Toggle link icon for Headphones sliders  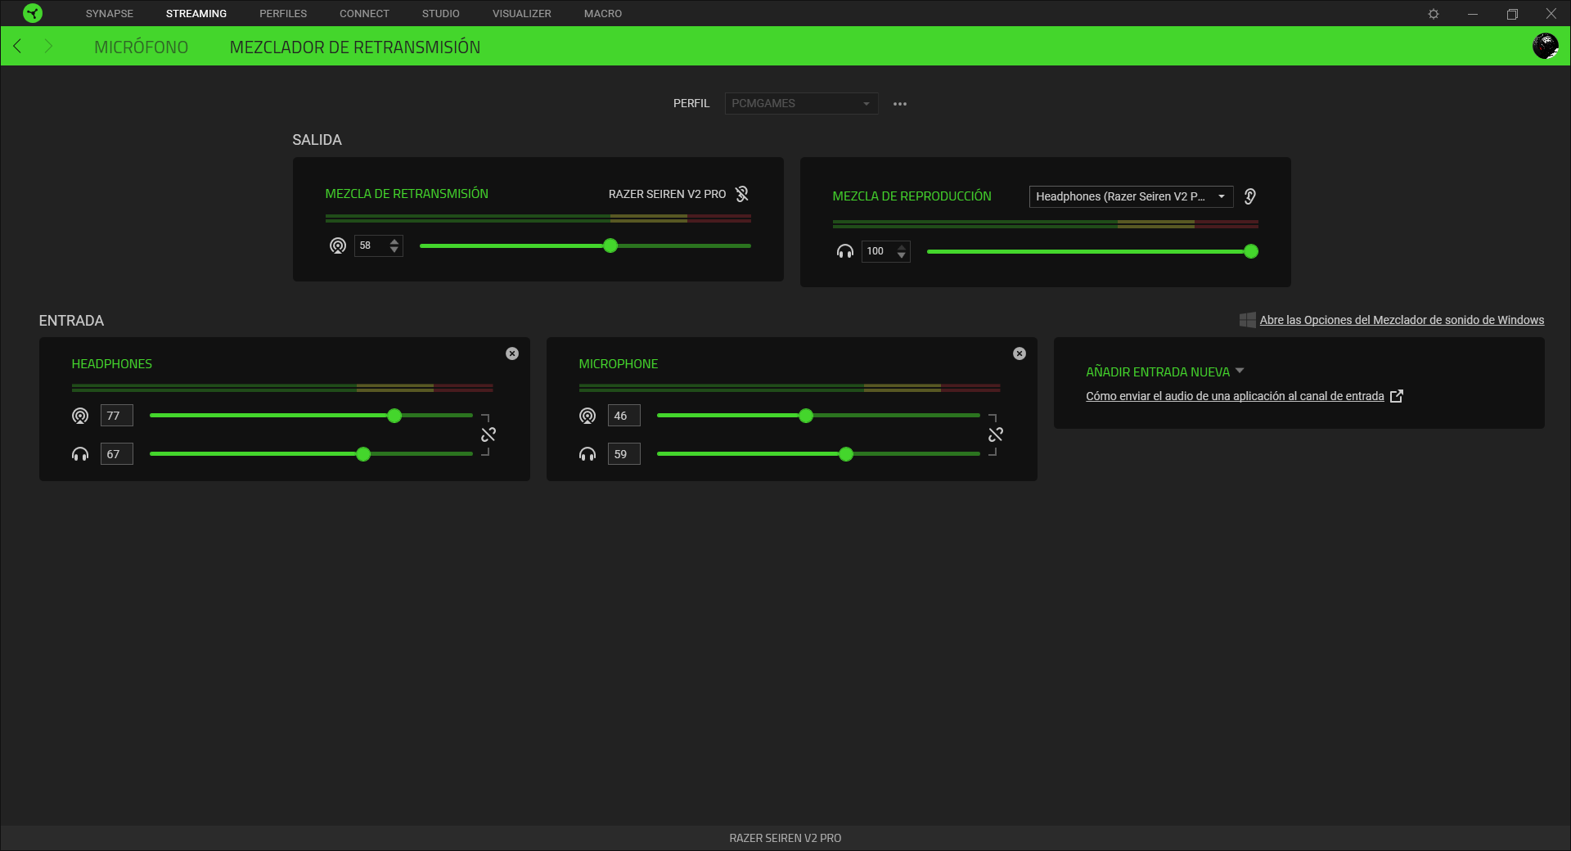point(488,435)
